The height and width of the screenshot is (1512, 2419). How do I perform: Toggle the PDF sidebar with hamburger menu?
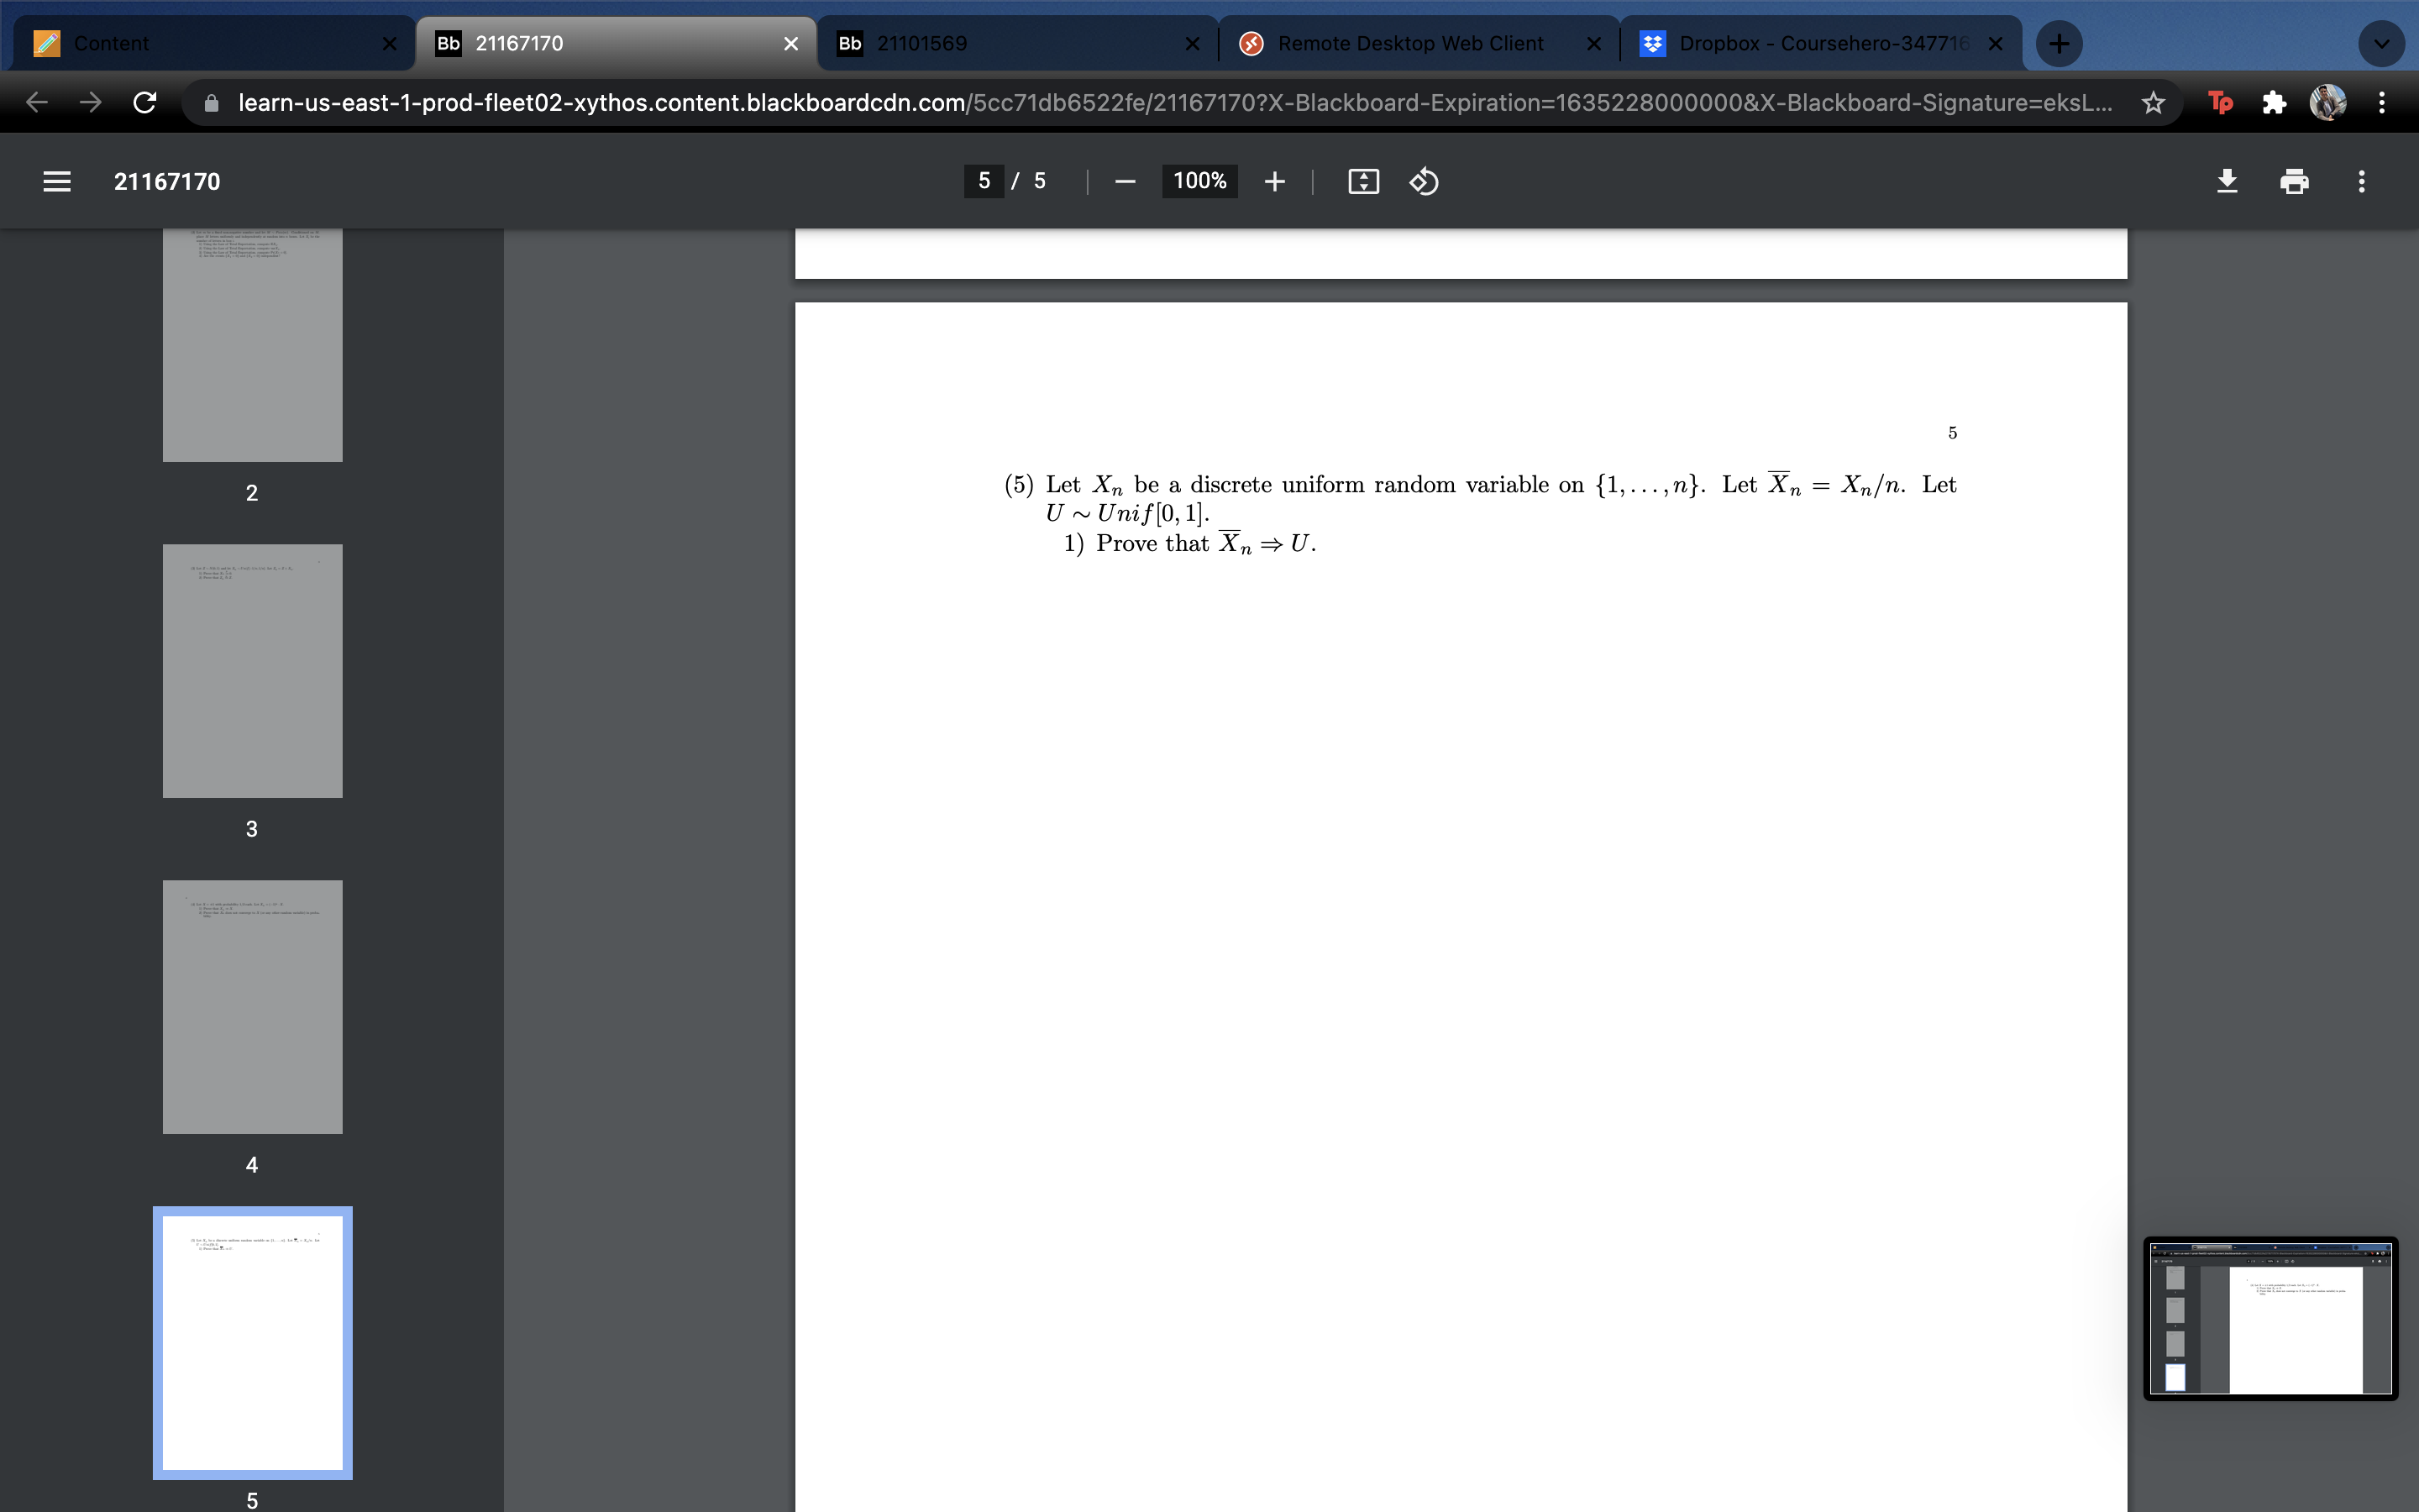(57, 181)
